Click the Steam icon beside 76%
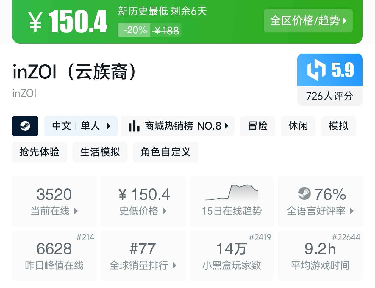375x288 pixels. (304, 194)
